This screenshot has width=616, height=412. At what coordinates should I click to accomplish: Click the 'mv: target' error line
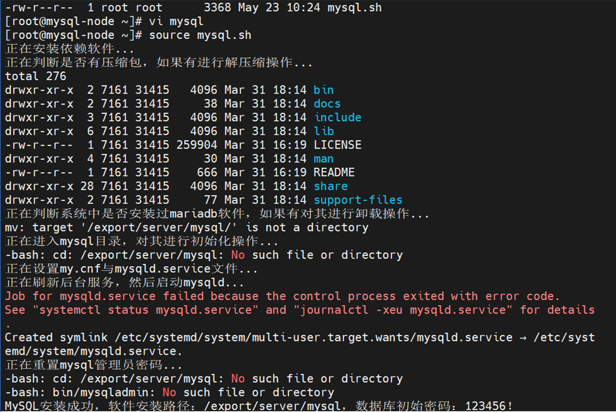[x=187, y=227]
